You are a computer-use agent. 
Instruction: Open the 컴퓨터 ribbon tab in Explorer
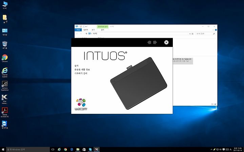click(x=86, y=30)
